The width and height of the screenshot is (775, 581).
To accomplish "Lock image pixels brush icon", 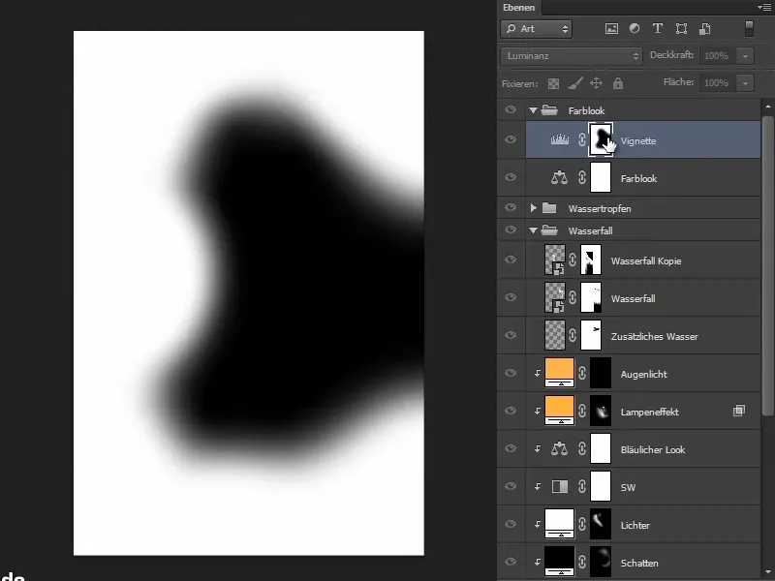I will (574, 83).
